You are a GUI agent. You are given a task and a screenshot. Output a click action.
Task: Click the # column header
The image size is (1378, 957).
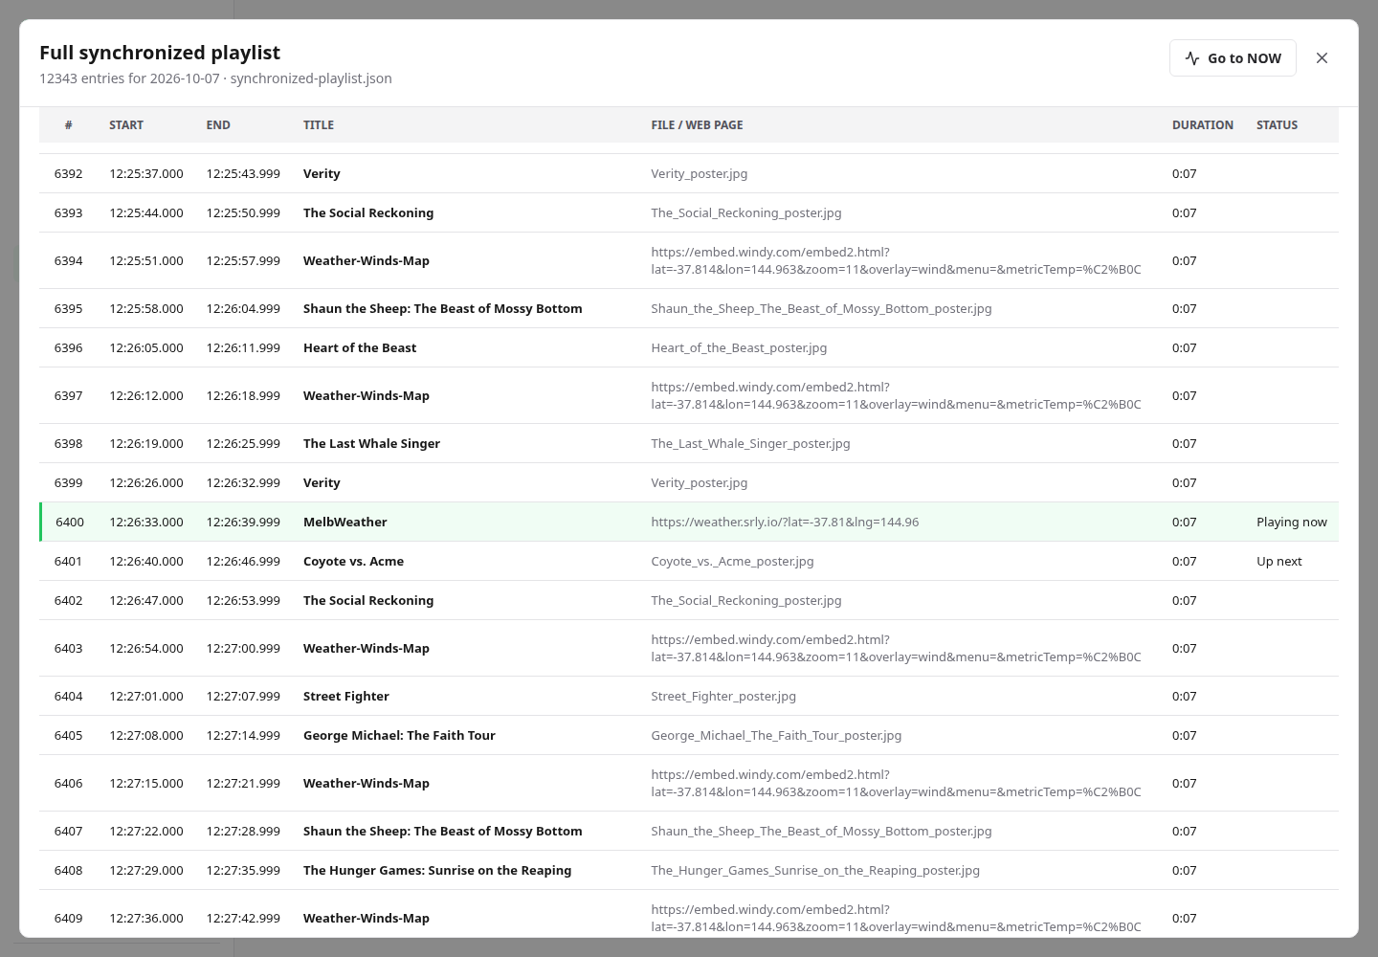[69, 125]
